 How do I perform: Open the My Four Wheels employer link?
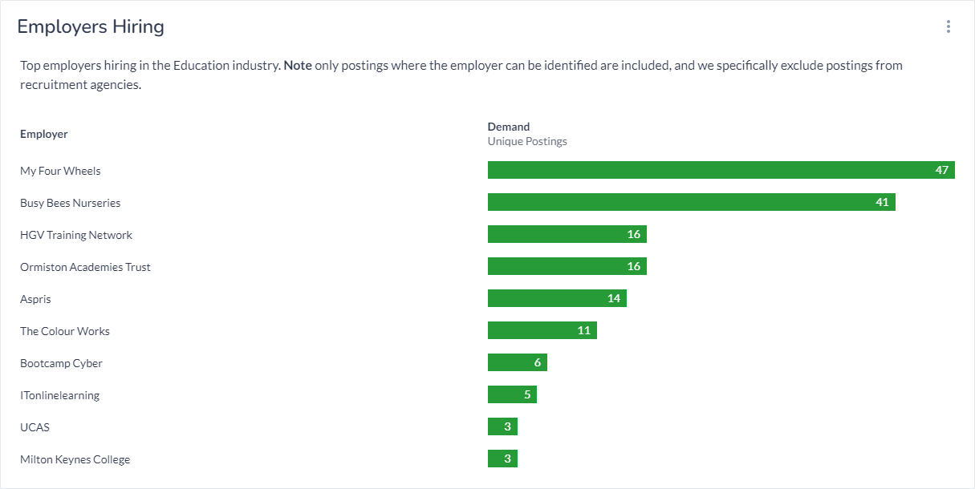[x=60, y=170]
